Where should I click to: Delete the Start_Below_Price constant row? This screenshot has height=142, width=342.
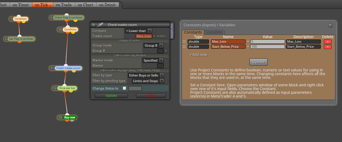328,47
